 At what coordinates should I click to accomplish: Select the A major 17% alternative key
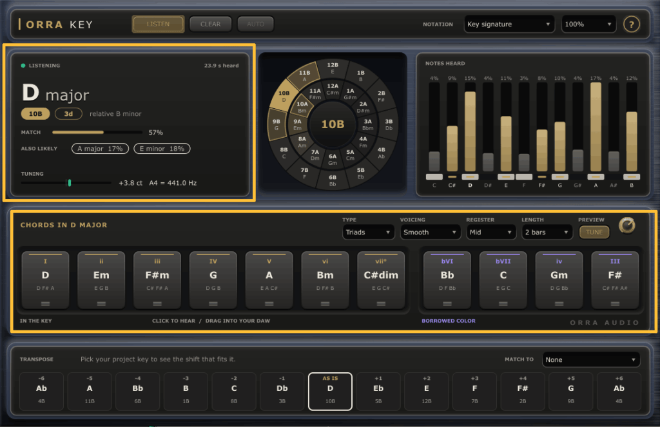(100, 149)
